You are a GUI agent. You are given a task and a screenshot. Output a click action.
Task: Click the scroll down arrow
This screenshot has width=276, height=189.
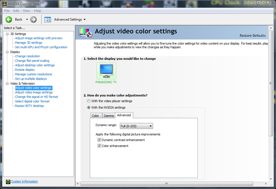coord(271,179)
